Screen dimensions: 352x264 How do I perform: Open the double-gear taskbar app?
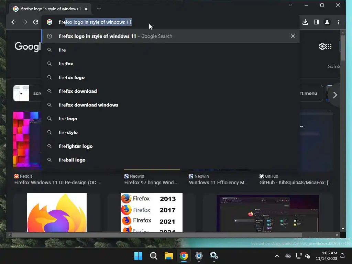click(214, 256)
